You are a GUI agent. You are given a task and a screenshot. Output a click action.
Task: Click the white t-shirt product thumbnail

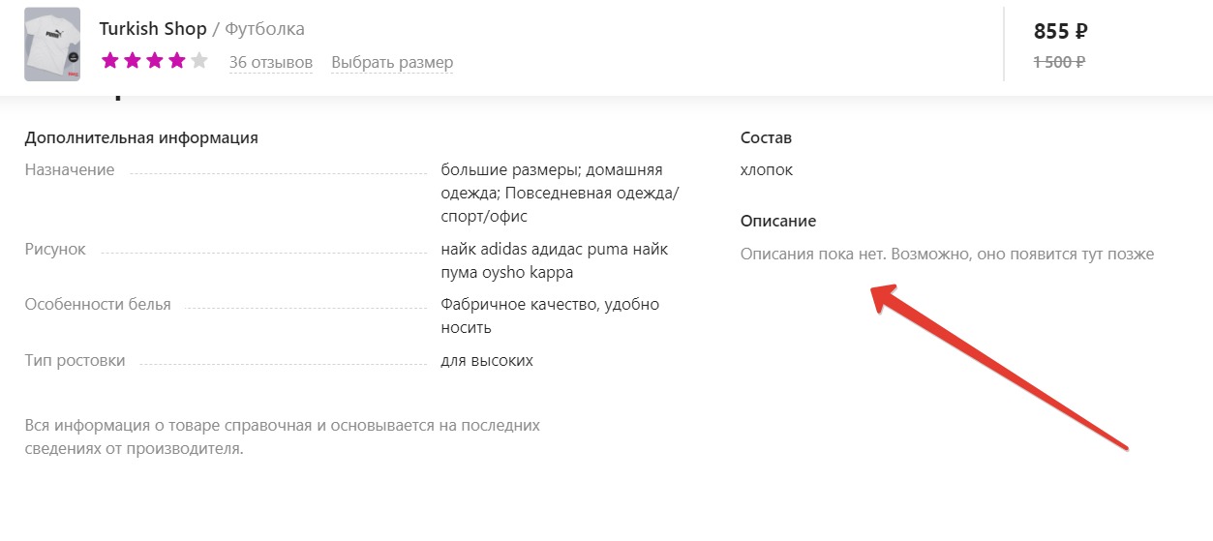[x=52, y=44]
